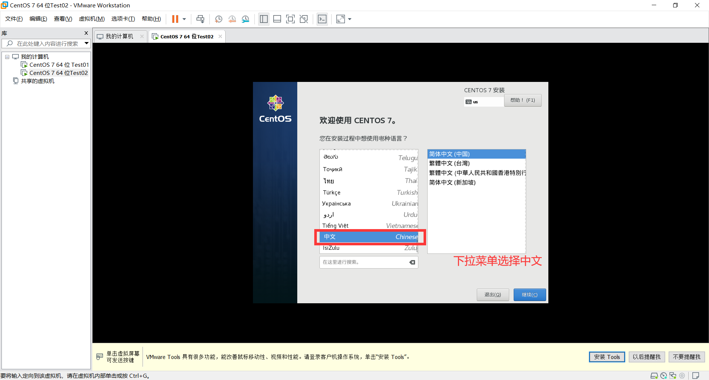
Task: Take a snapshot of this virtual machine
Action: [x=219, y=19]
